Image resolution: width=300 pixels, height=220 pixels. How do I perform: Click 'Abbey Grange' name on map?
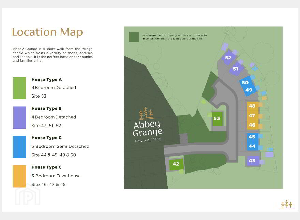(147, 129)
